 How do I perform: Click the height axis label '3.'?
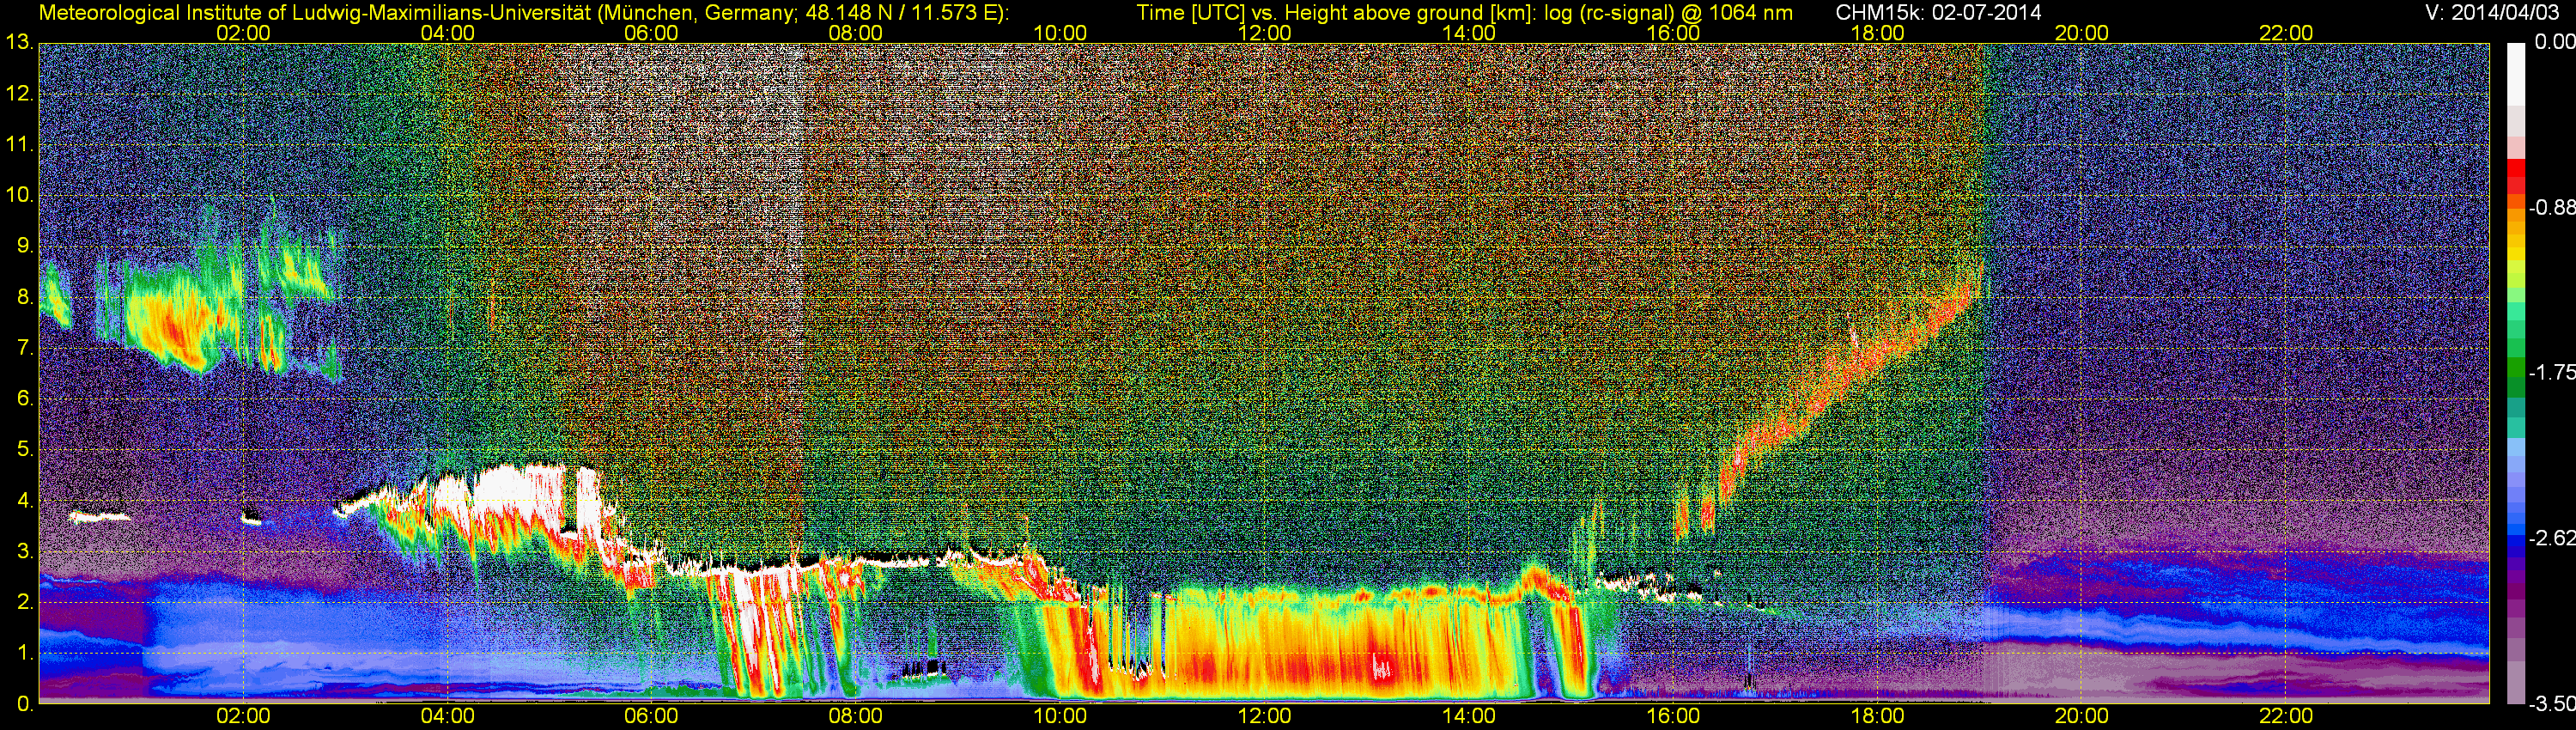click(x=25, y=552)
